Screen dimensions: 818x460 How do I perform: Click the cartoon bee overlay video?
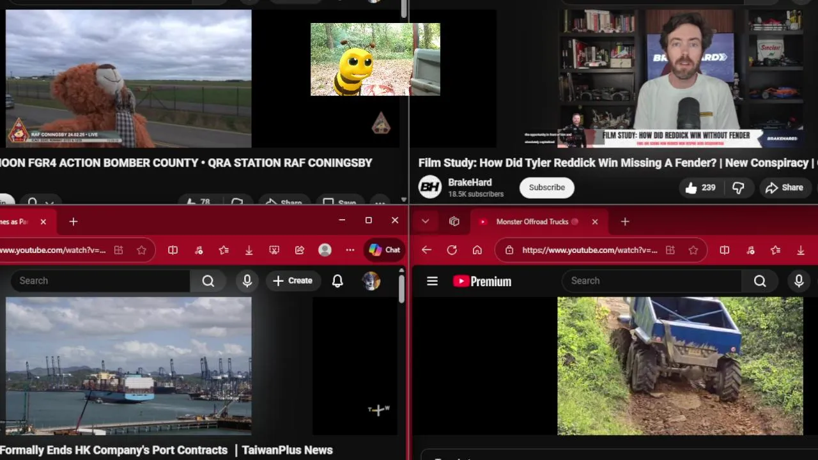coord(375,59)
